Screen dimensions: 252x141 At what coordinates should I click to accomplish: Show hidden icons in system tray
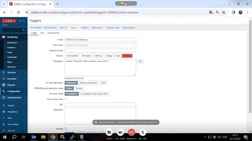[205, 137]
